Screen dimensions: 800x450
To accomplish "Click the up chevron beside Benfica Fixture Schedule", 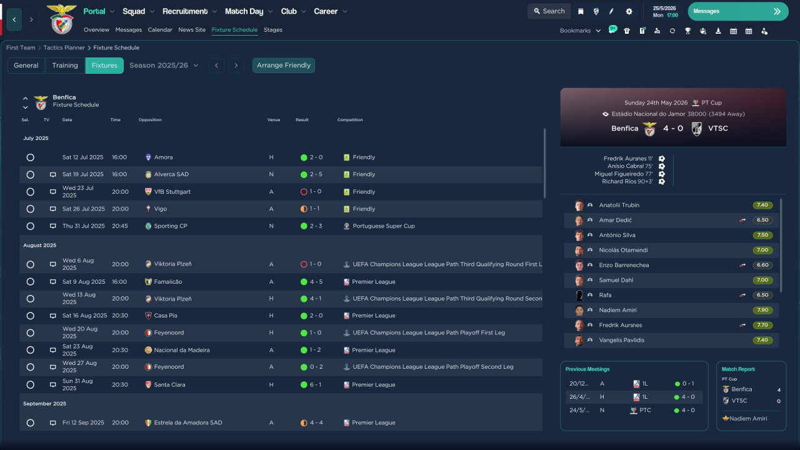I will (x=26, y=98).
